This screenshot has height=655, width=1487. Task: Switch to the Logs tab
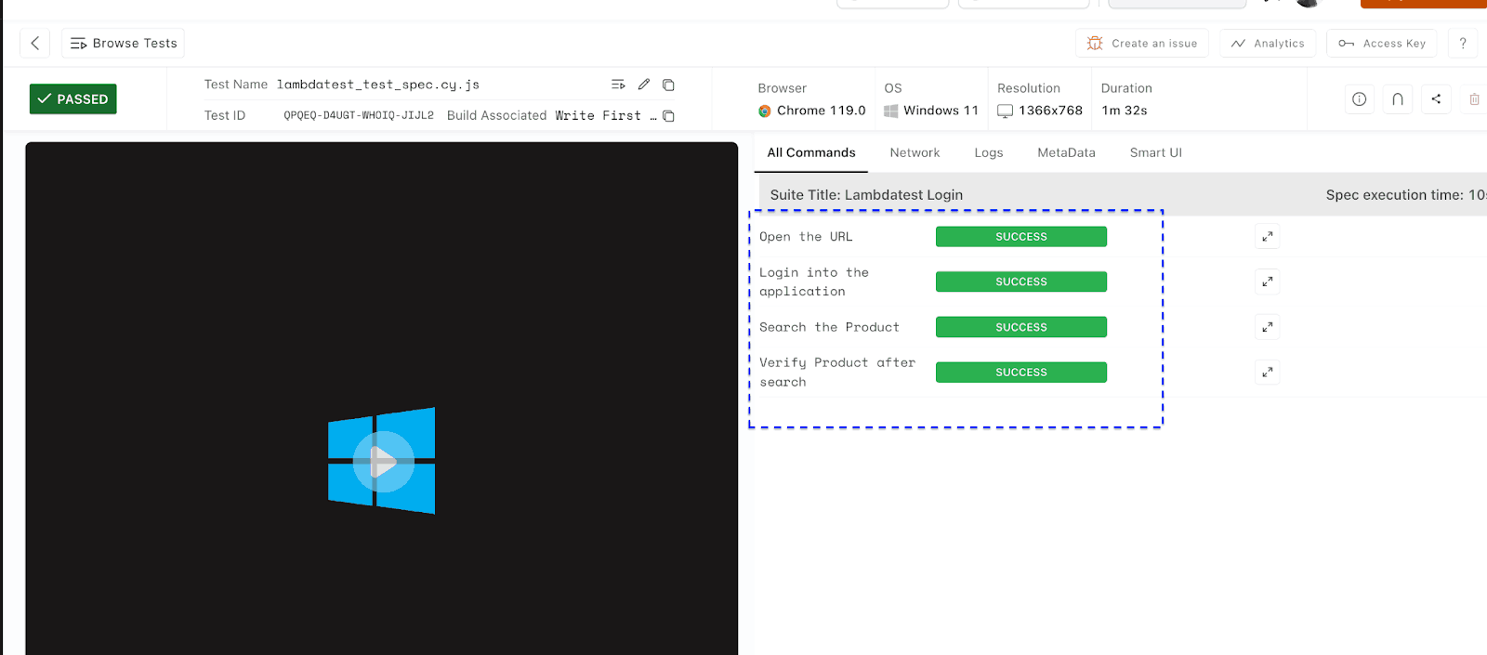(x=989, y=152)
